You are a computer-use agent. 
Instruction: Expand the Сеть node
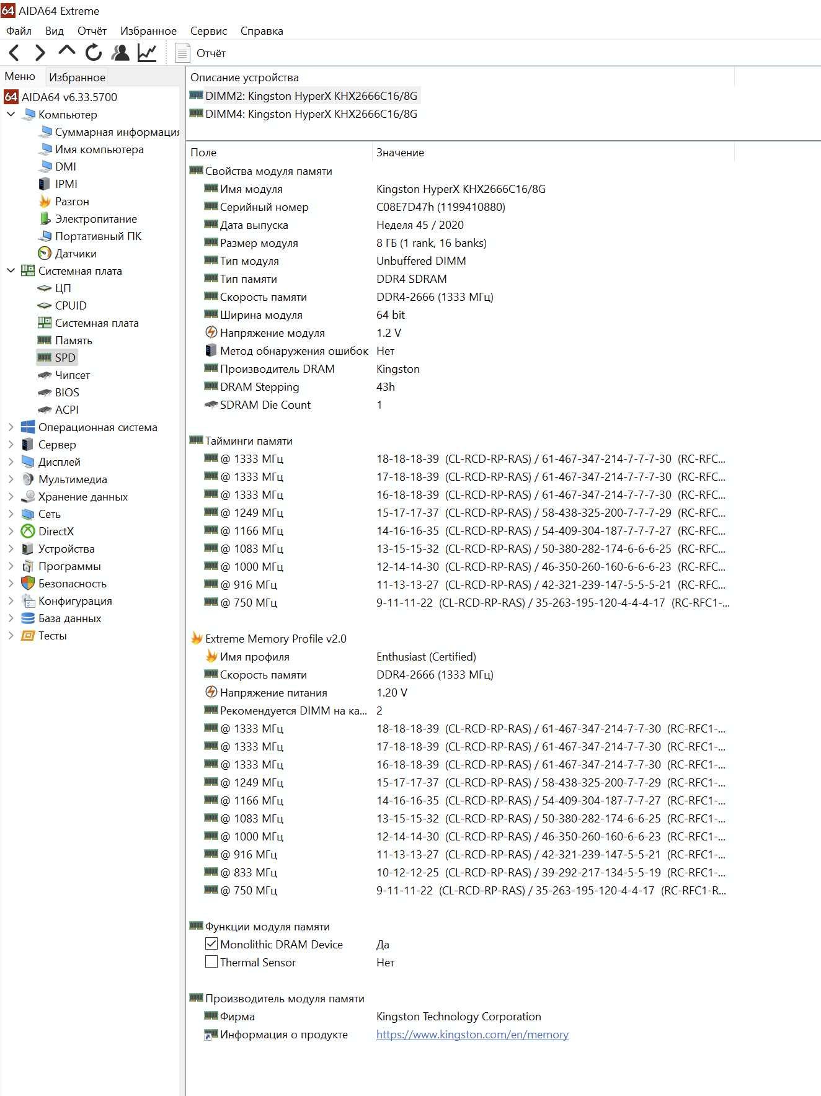[x=11, y=514]
